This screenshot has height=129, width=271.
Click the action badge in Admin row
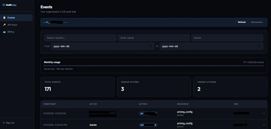coord(148,125)
